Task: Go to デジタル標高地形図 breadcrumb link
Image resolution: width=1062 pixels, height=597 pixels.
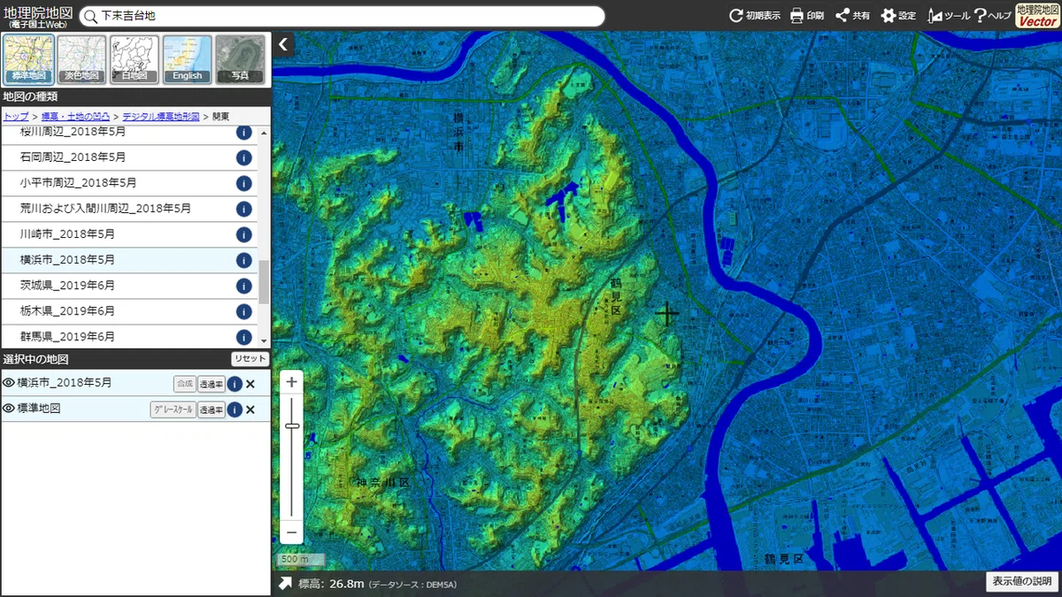Action: pyautogui.click(x=161, y=116)
